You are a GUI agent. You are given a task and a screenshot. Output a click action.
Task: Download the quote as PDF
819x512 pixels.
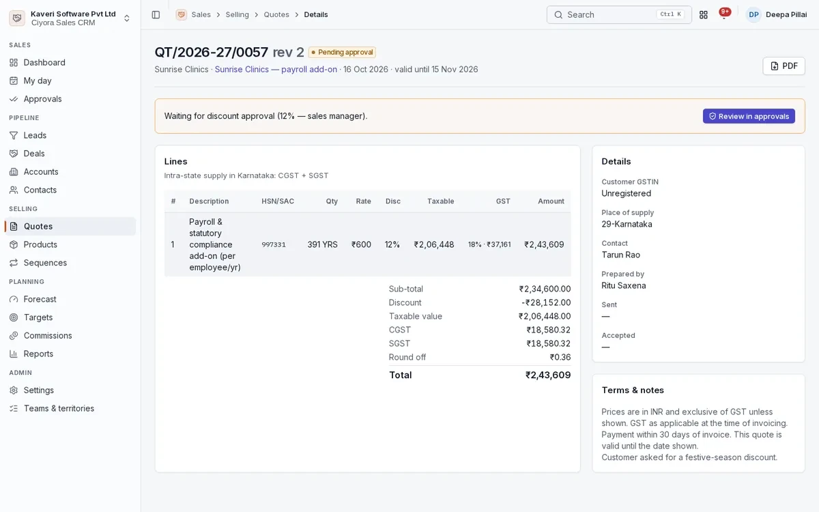tap(784, 66)
